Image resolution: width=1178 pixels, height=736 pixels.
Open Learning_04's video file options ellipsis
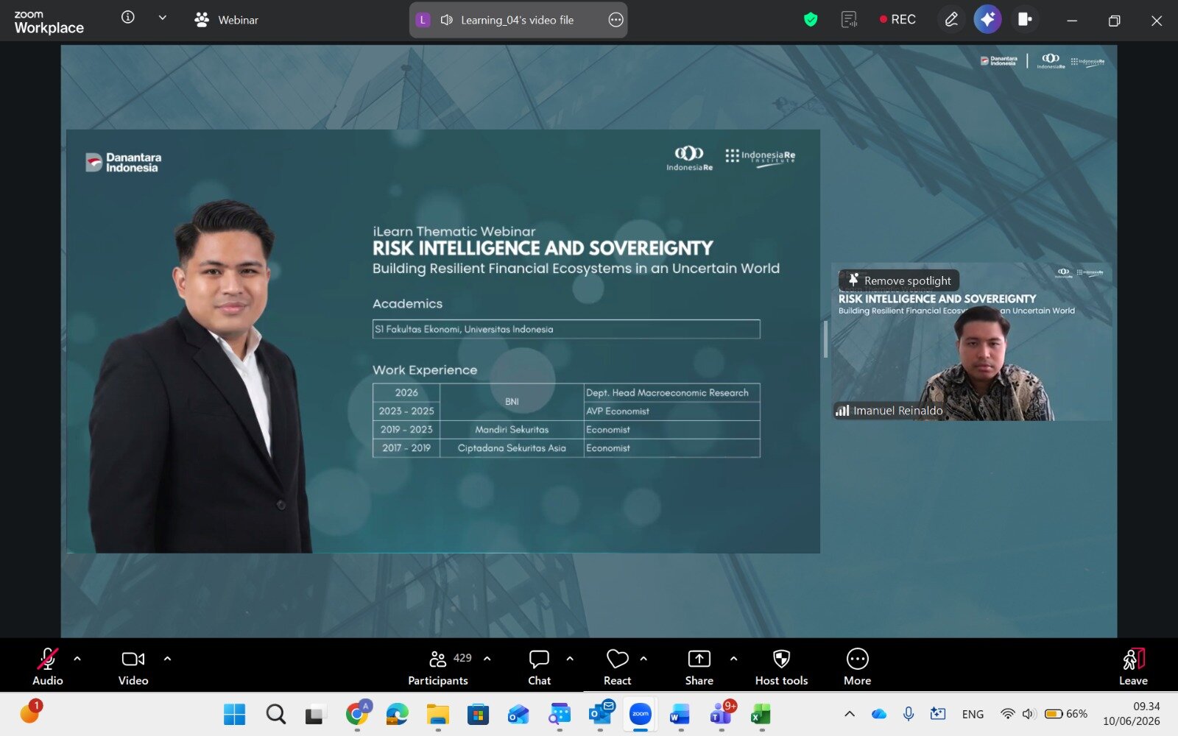coord(616,20)
